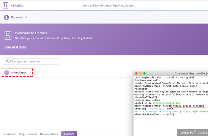Click the Support button

coord(69,134)
